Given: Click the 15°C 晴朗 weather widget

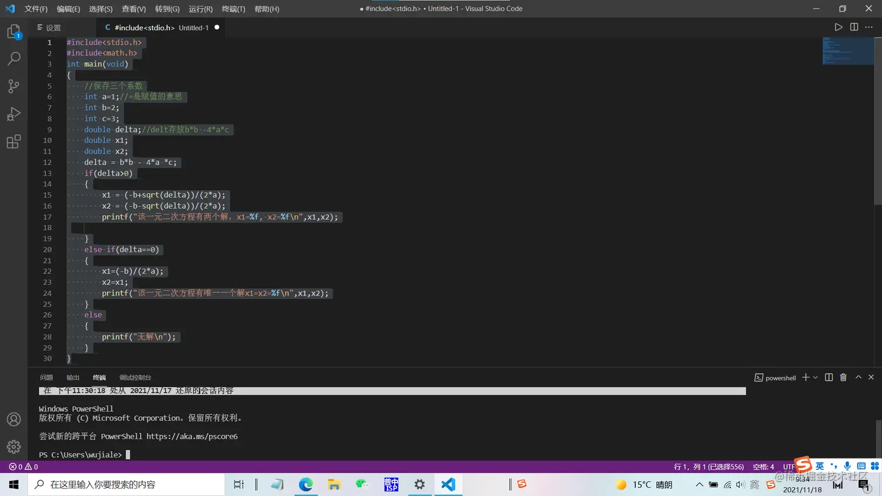Looking at the screenshot, I should (x=645, y=485).
